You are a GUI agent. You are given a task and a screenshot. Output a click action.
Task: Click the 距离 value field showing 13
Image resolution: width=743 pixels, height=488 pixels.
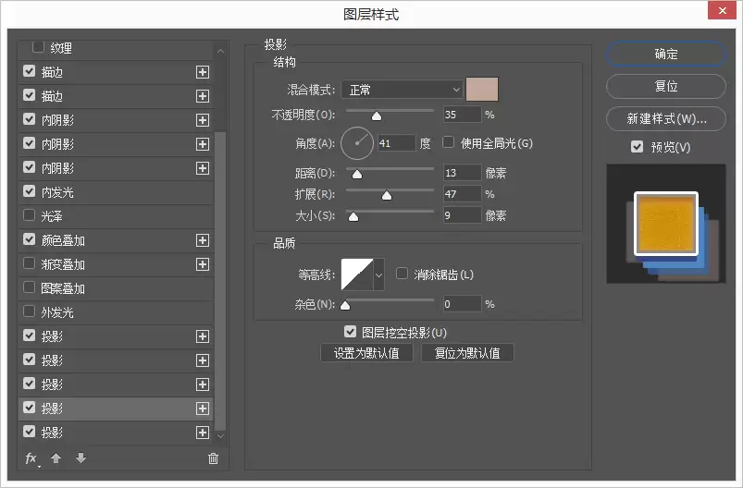pyautogui.click(x=462, y=173)
